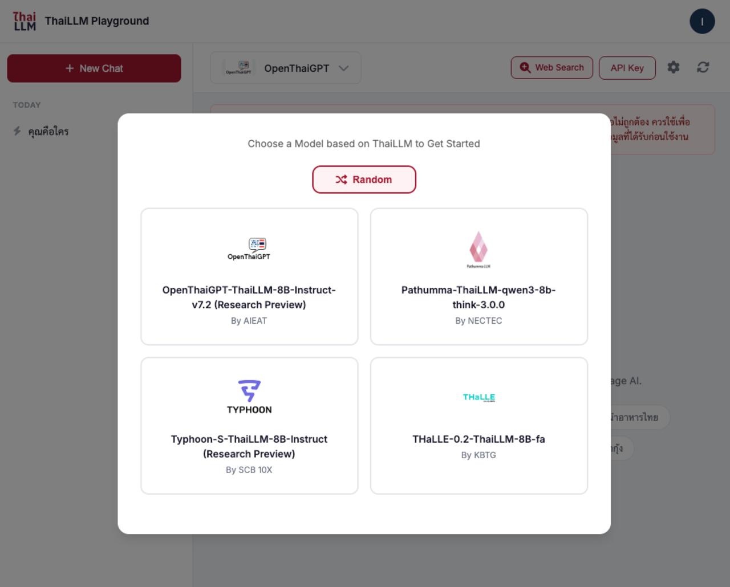Start a New Chat
730x587 pixels.
pos(94,68)
